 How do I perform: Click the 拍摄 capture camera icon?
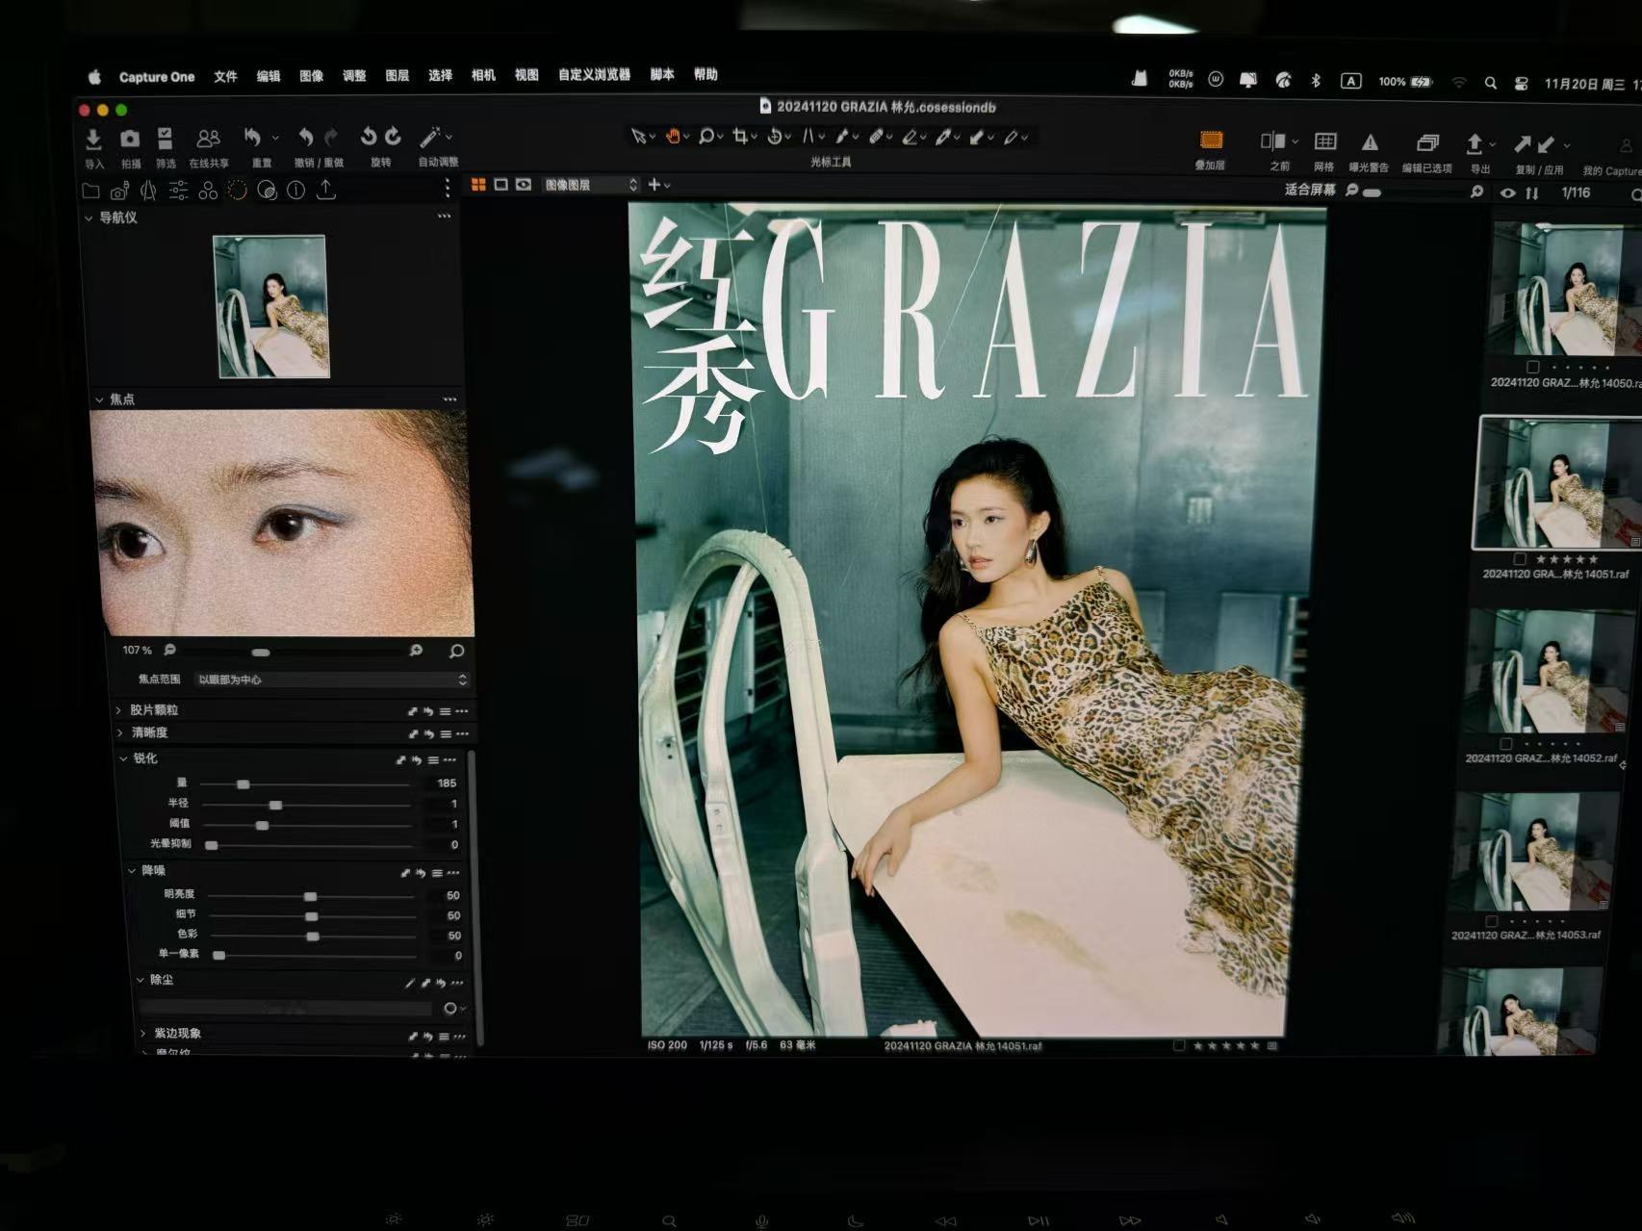[130, 140]
